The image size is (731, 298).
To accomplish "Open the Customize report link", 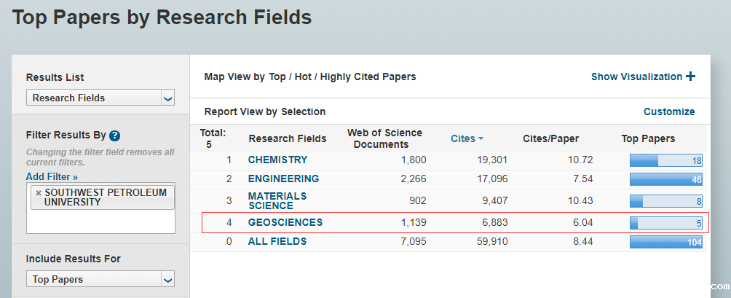I will [669, 111].
